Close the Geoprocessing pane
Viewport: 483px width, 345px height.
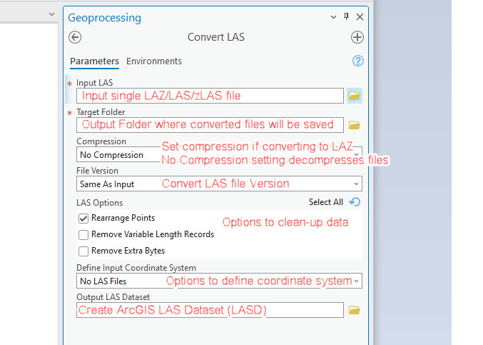pyautogui.click(x=360, y=17)
